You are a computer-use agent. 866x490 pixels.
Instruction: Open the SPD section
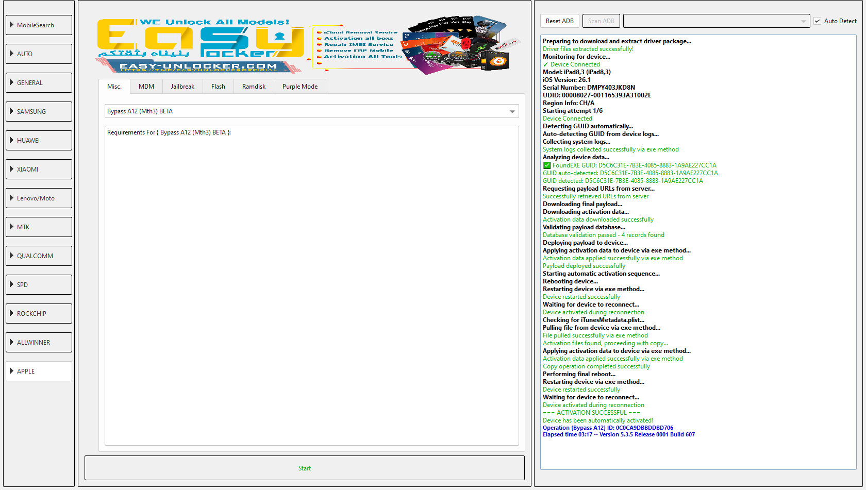click(39, 284)
